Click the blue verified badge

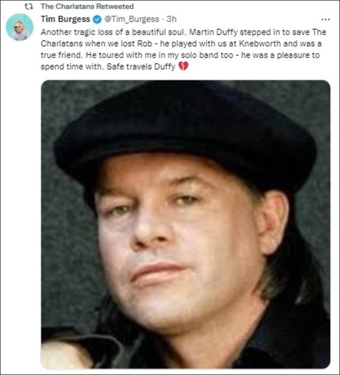(x=97, y=19)
